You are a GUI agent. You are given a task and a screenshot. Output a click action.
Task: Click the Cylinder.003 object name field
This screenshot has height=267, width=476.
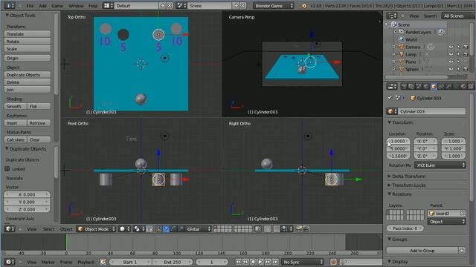pyautogui.click(x=431, y=111)
